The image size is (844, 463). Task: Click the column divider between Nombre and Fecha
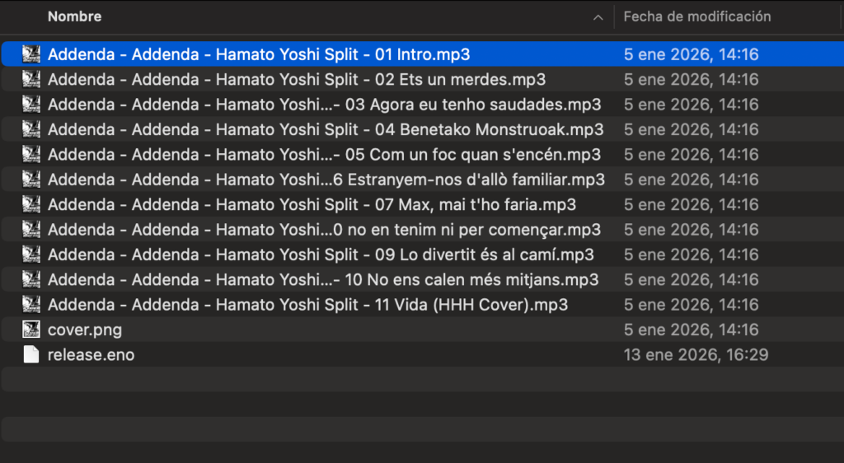614,16
